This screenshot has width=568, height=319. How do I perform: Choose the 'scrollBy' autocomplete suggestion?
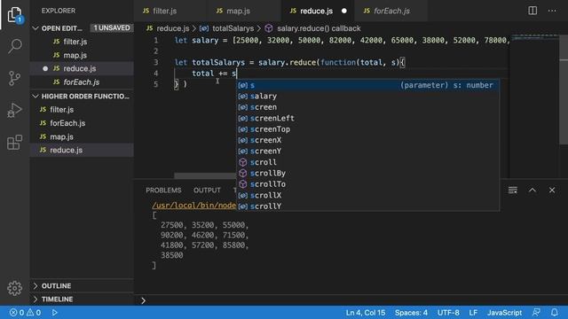coord(367,174)
